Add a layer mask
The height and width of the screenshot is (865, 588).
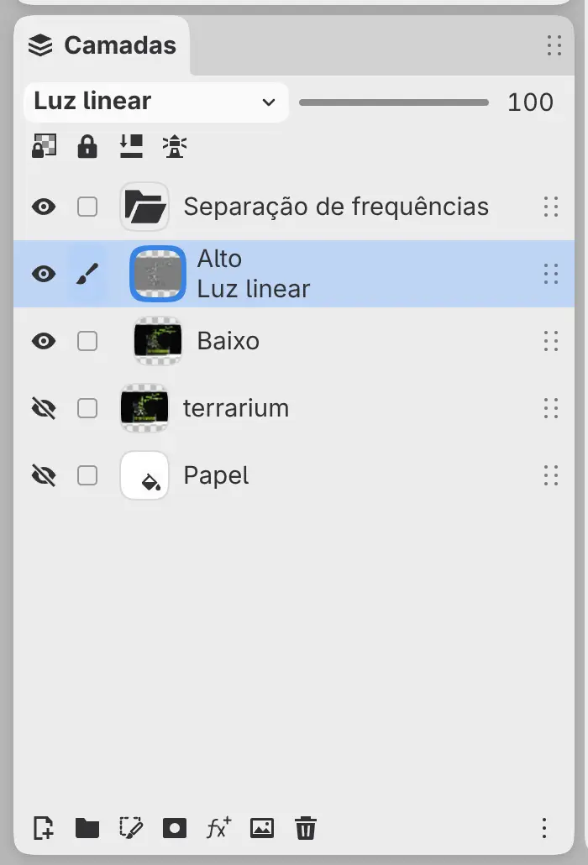175,827
